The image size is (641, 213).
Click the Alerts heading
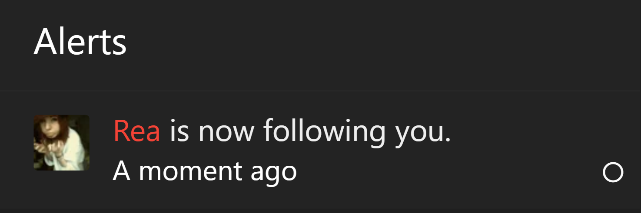click(80, 42)
